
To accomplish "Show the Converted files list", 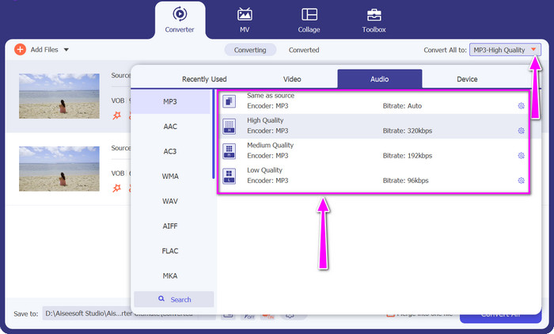I will coord(304,50).
